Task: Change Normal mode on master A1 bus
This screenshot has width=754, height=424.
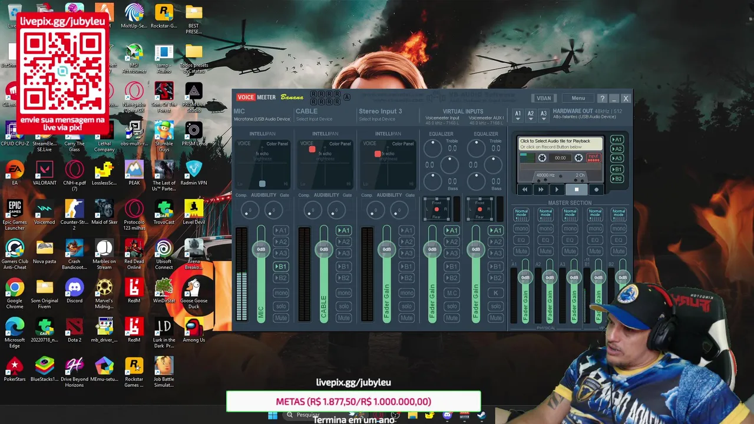Action: tap(521, 214)
